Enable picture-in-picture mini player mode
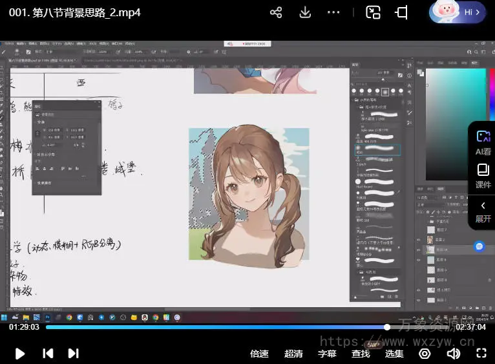Screen dimensions: 495x364 click(x=373, y=12)
